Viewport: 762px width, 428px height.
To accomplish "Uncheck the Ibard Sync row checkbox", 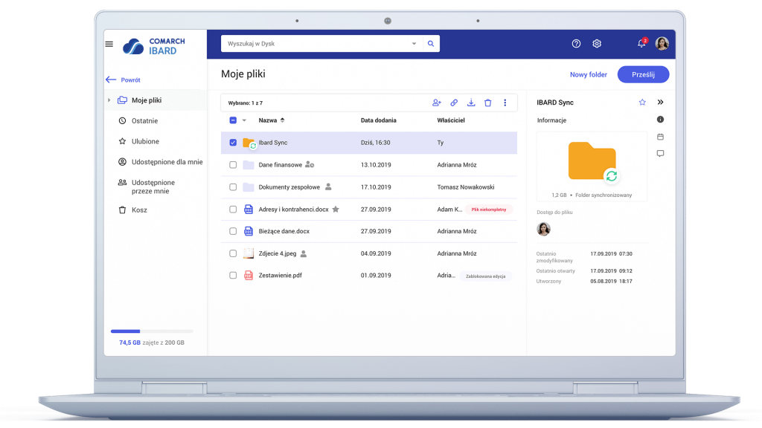I will (x=233, y=143).
